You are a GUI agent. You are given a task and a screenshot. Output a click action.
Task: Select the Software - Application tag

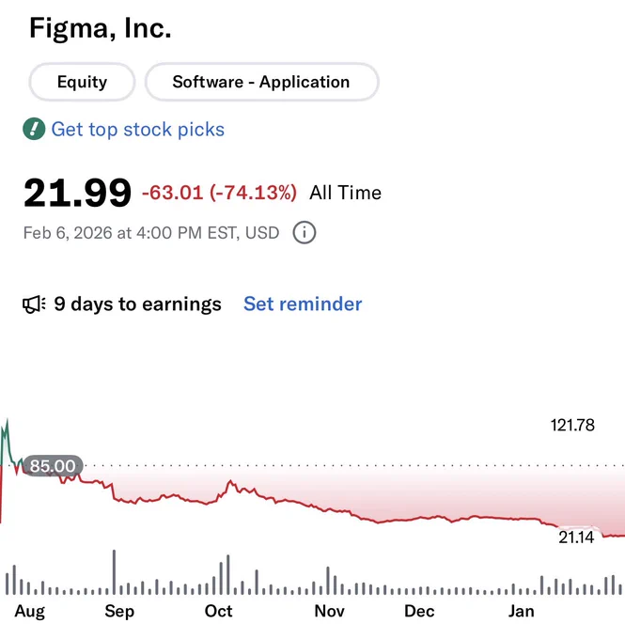261,82
